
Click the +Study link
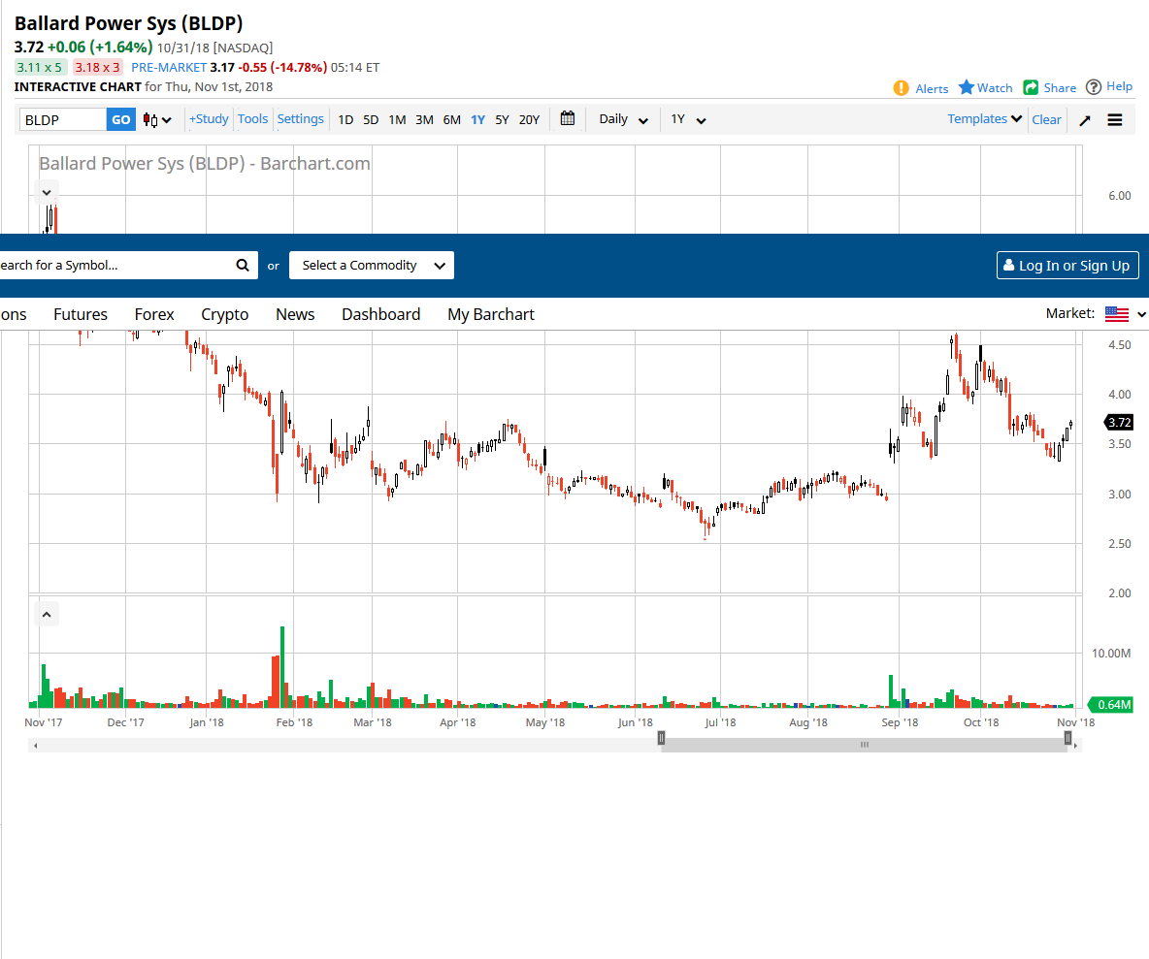click(x=209, y=118)
